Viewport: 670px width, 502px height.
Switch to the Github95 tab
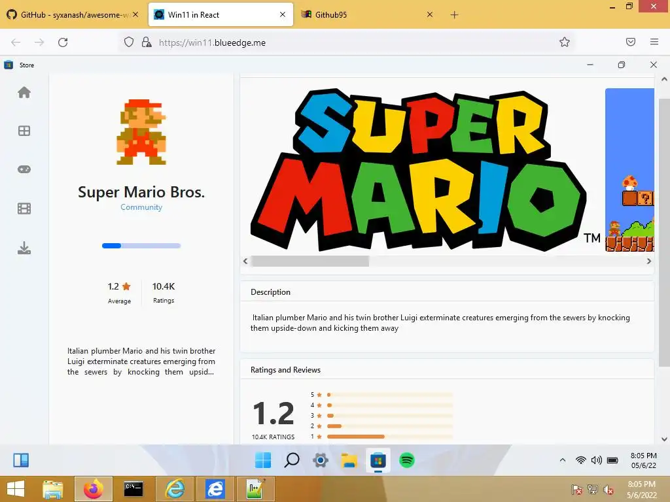point(368,14)
